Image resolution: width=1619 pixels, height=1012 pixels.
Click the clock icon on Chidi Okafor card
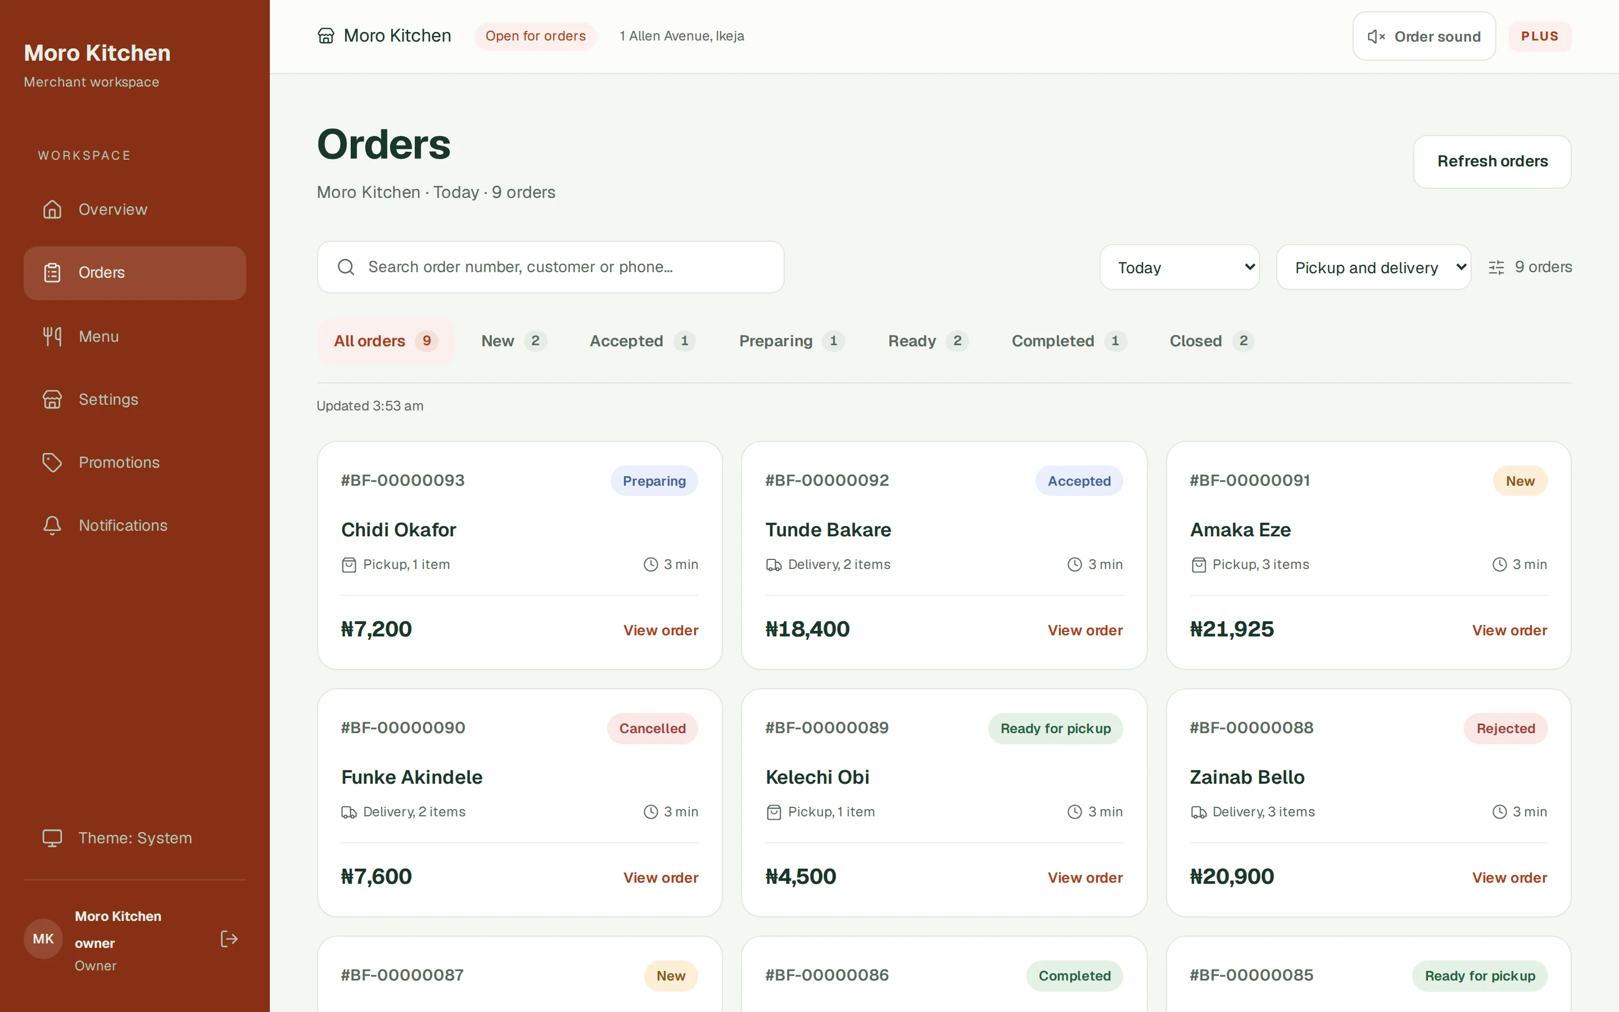(x=650, y=564)
